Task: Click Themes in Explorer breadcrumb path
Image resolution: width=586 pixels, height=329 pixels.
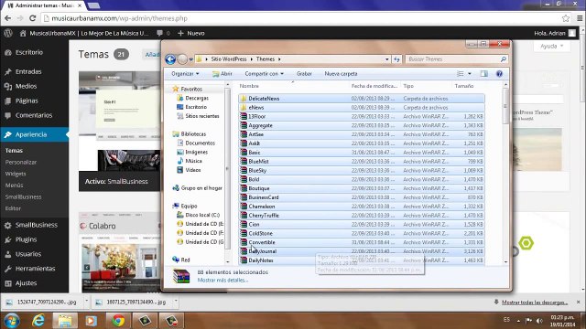Action: point(266,59)
